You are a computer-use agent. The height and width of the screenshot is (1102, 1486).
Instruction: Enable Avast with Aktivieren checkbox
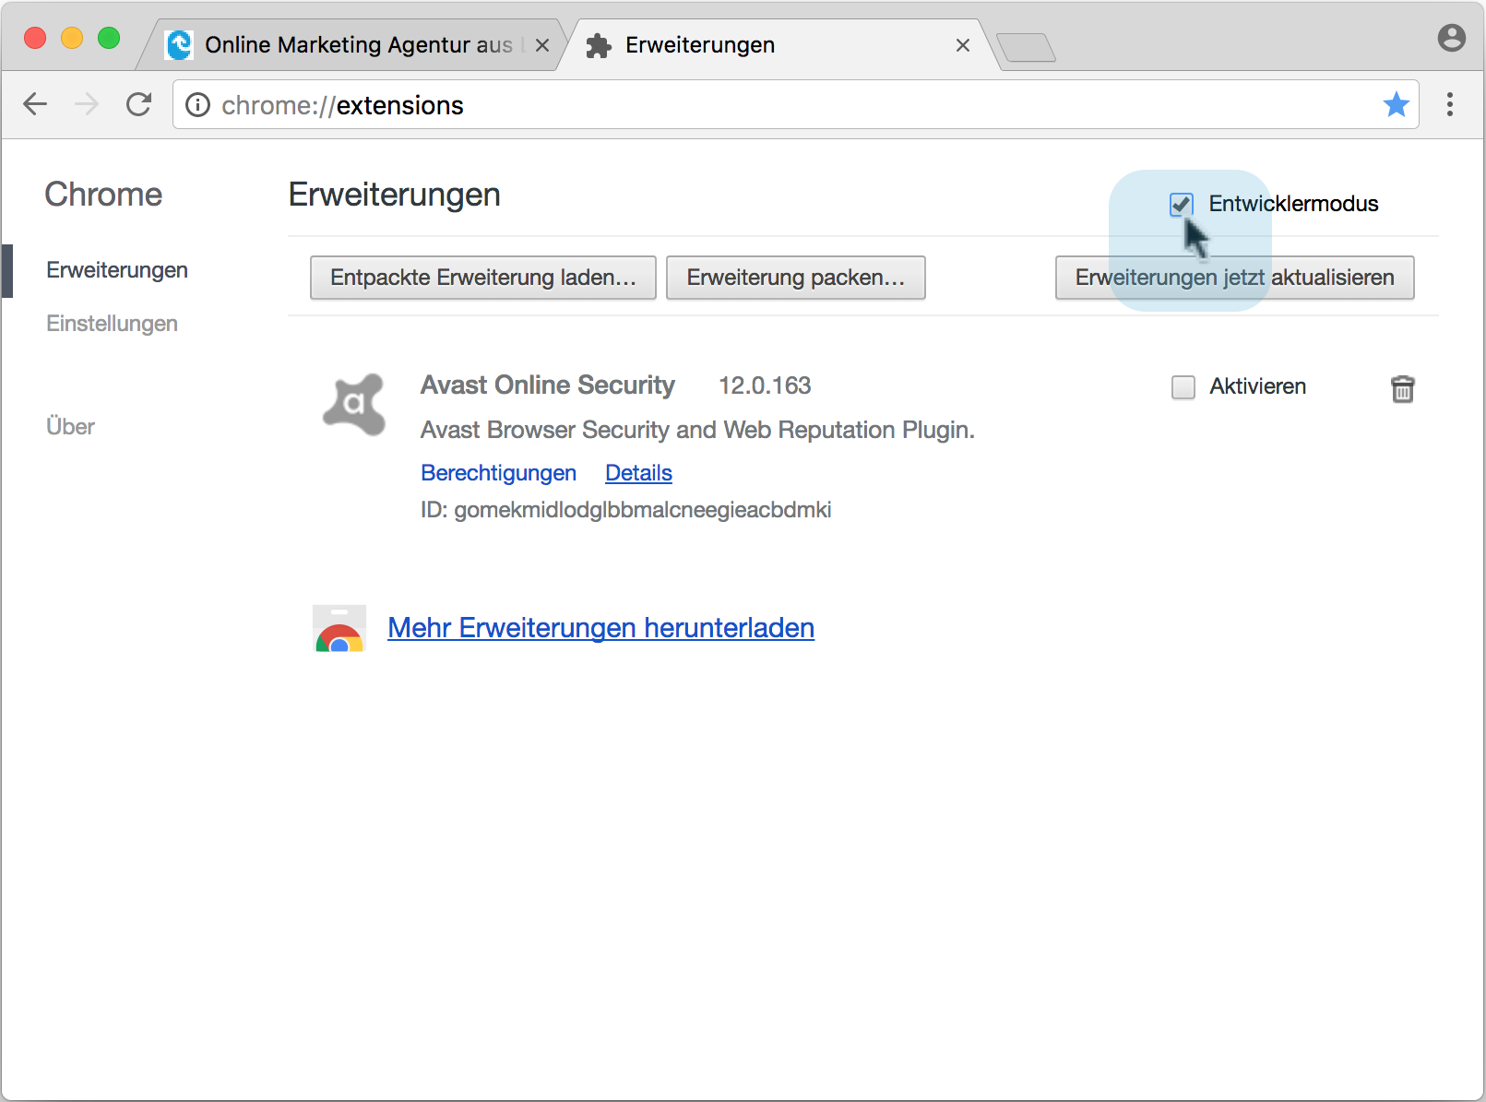click(x=1183, y=387)
